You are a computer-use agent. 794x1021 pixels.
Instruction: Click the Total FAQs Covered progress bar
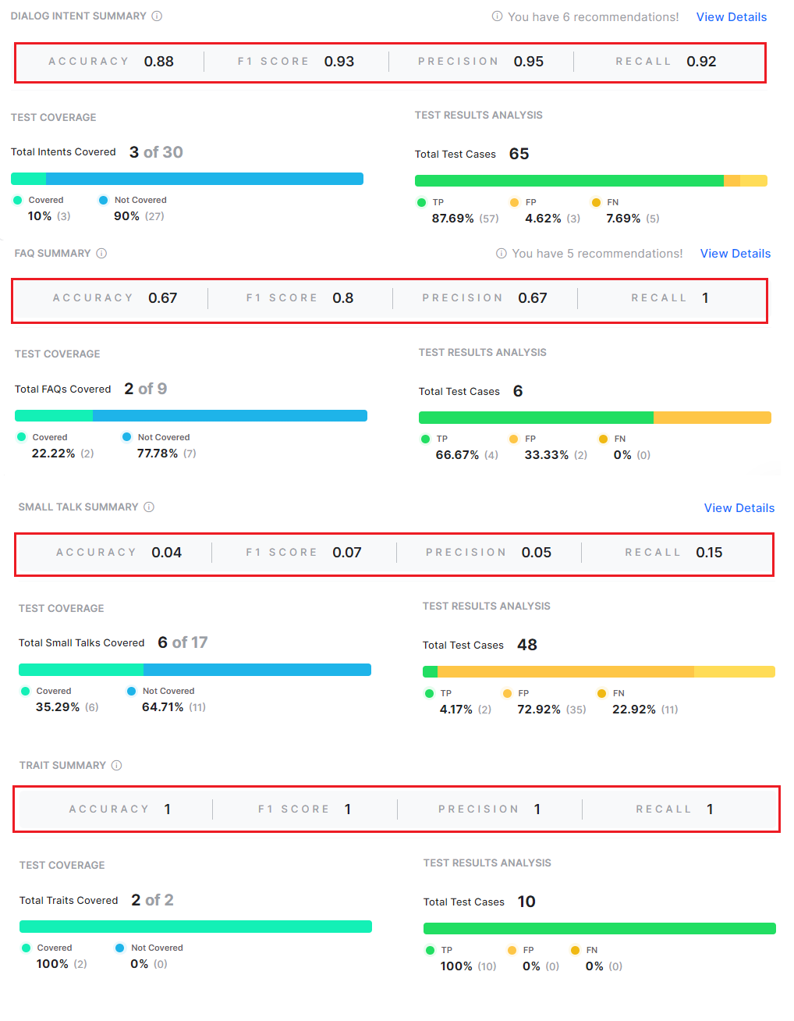pos(191,416)
